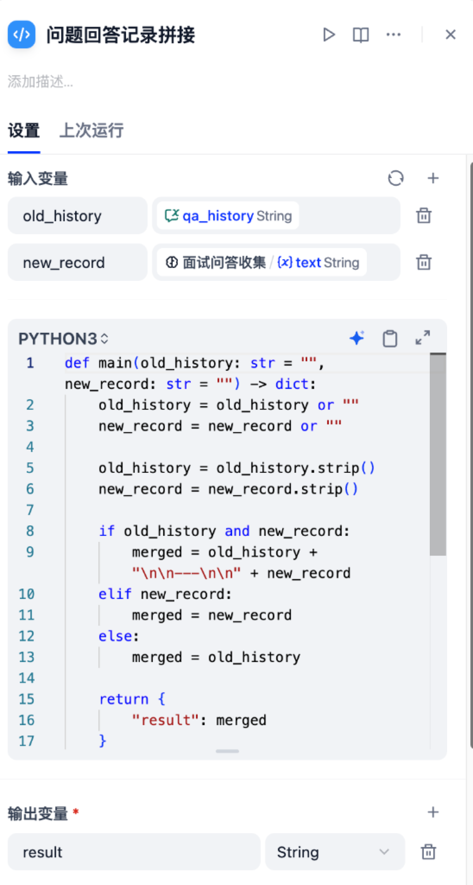The image size is (473, 885).
Task: Close the node settings panel
Action: (451, 35)
